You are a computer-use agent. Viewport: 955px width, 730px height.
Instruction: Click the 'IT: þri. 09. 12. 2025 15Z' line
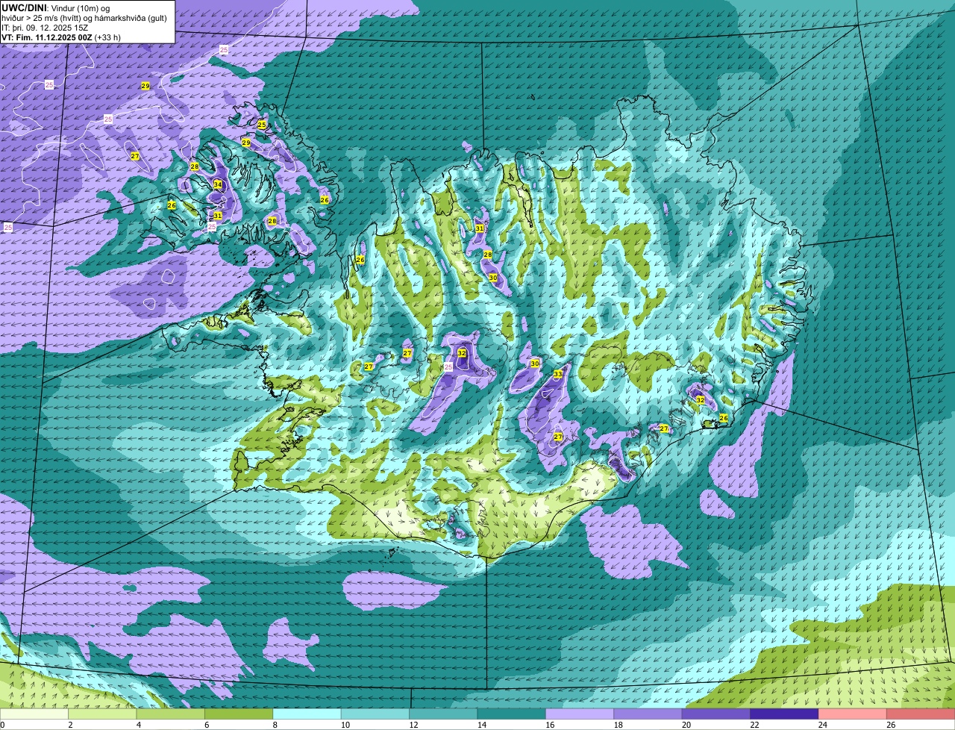pos(46,27)
